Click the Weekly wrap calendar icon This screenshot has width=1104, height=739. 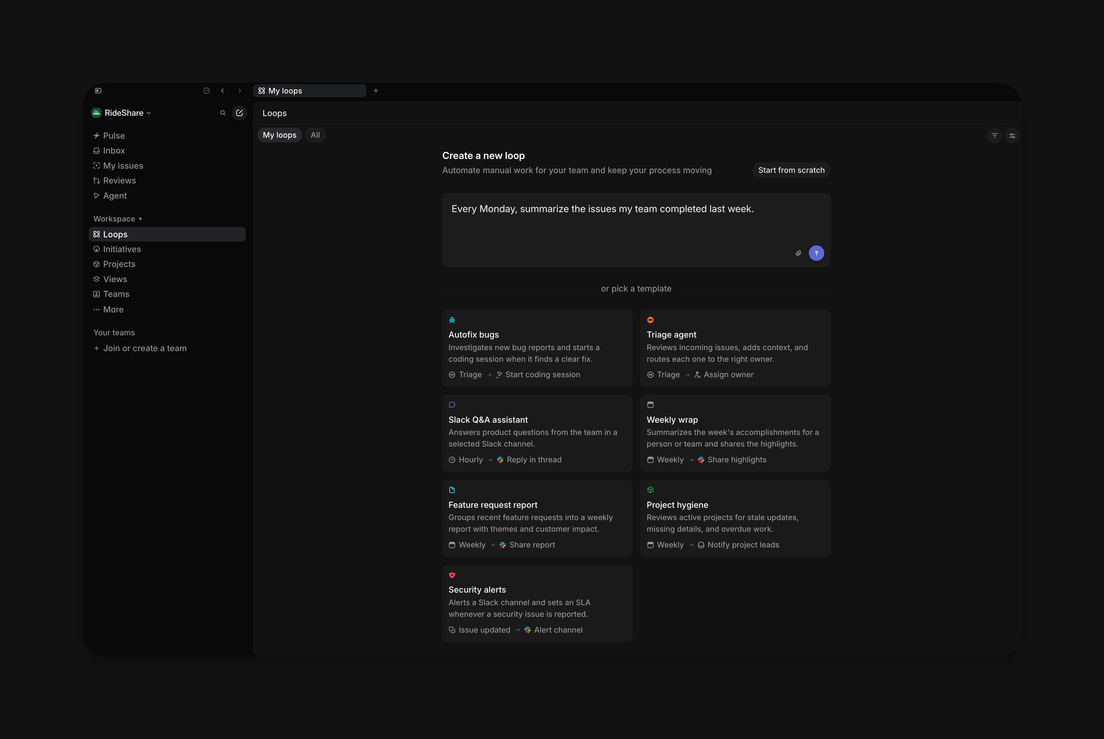650,405
